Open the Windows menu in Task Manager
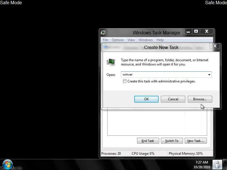The height and width of the screenshot is (170, 227). pos(146,40)
